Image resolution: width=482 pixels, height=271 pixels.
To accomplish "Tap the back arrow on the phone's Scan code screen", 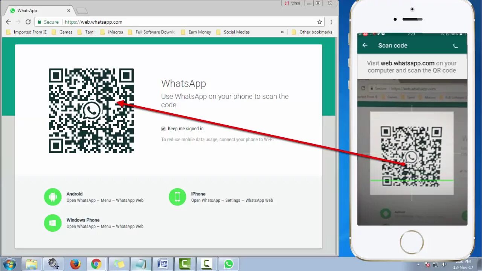I will click(x=365, y=45).
